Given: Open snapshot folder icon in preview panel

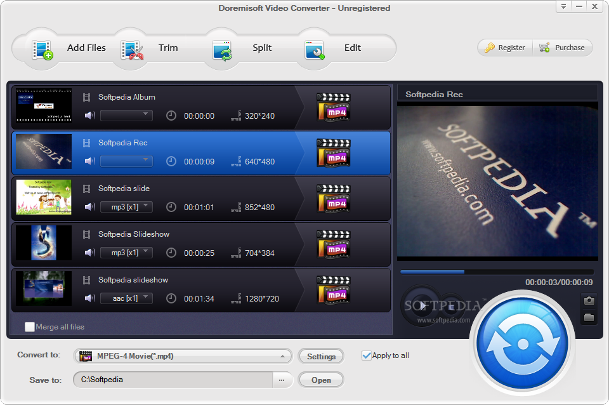Looking at the screenshot, I should point(589,317).
